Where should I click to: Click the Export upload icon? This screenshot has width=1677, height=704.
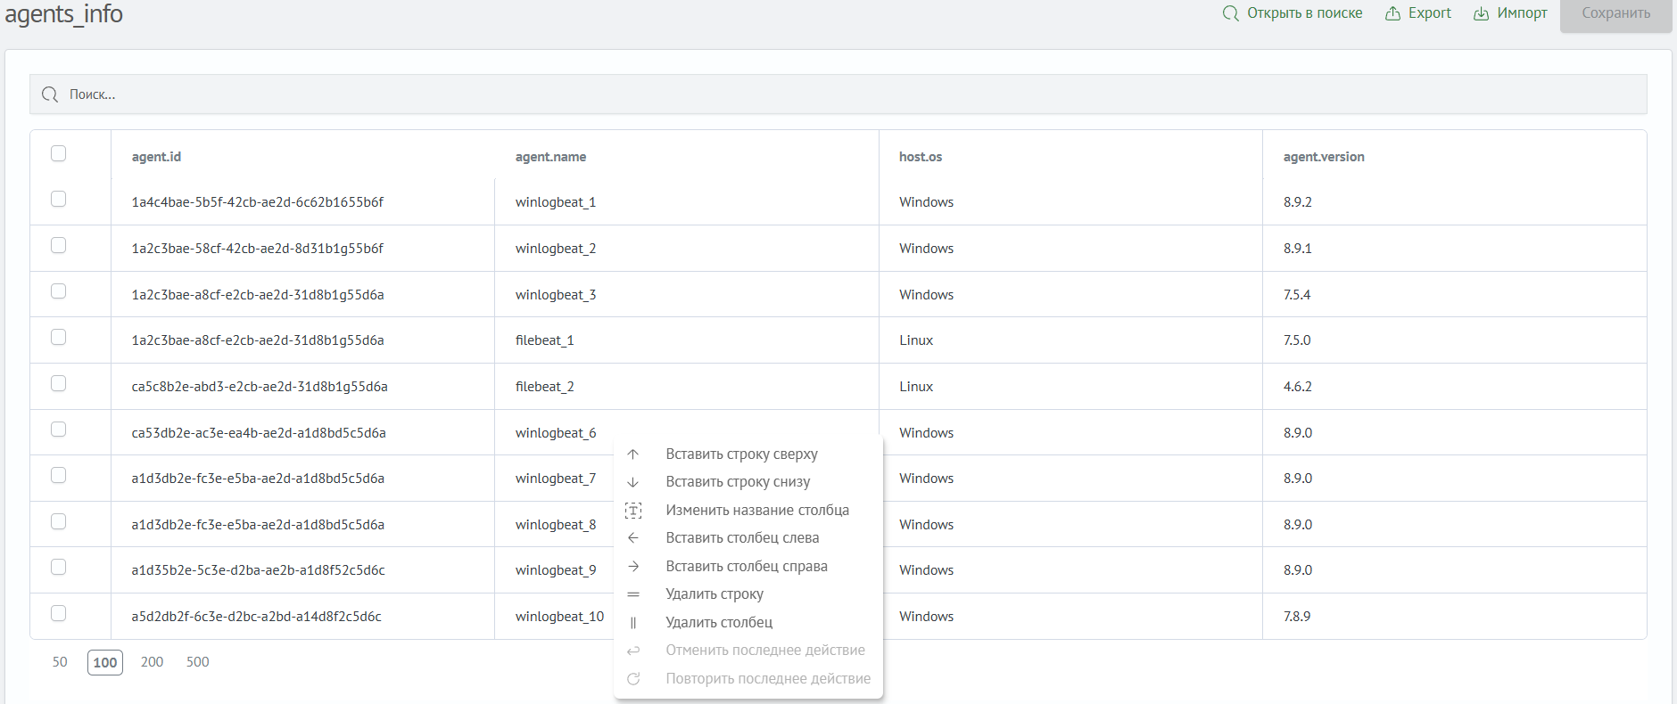1392,13
